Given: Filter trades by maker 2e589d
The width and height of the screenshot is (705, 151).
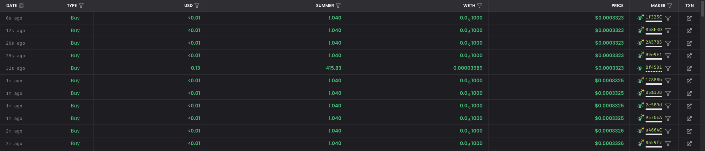Looking at the screenshot, I should tap(668, 106).
